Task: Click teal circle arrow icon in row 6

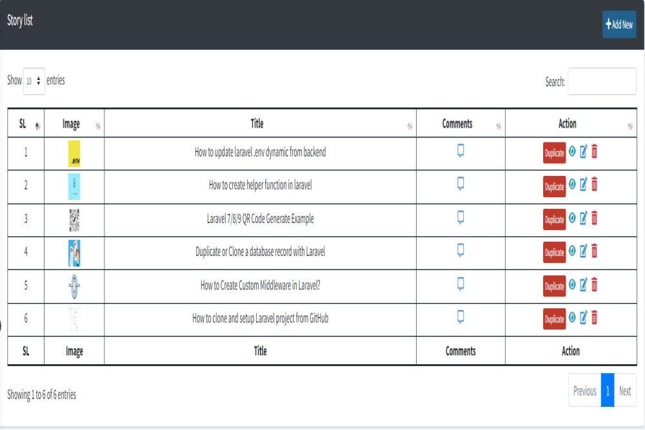Action: [x=572, y=317]
